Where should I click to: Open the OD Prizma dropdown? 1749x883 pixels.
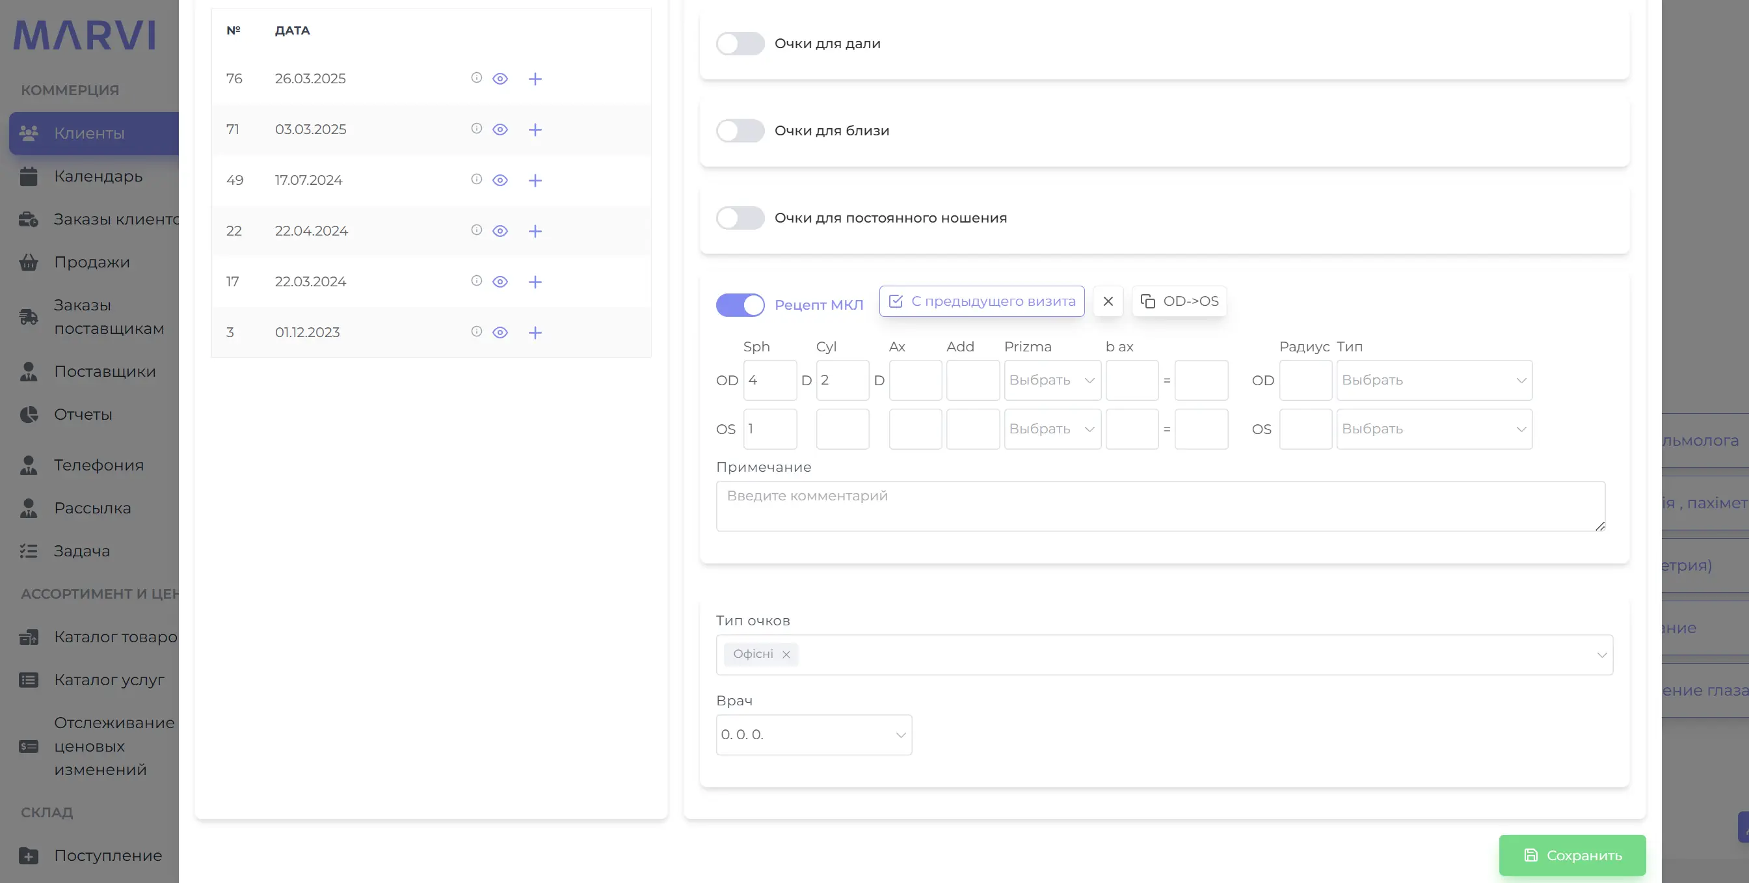[x=1052, y=381]
